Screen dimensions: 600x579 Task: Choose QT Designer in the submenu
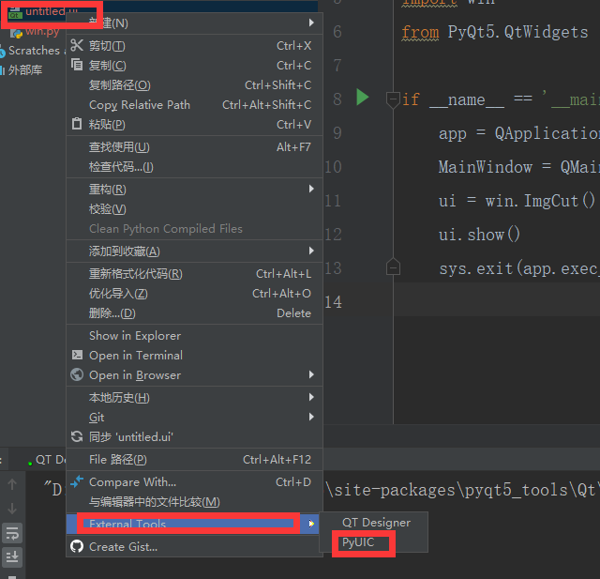(x=376, y=523)
